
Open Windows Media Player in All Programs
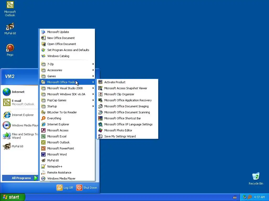point(67,178)
